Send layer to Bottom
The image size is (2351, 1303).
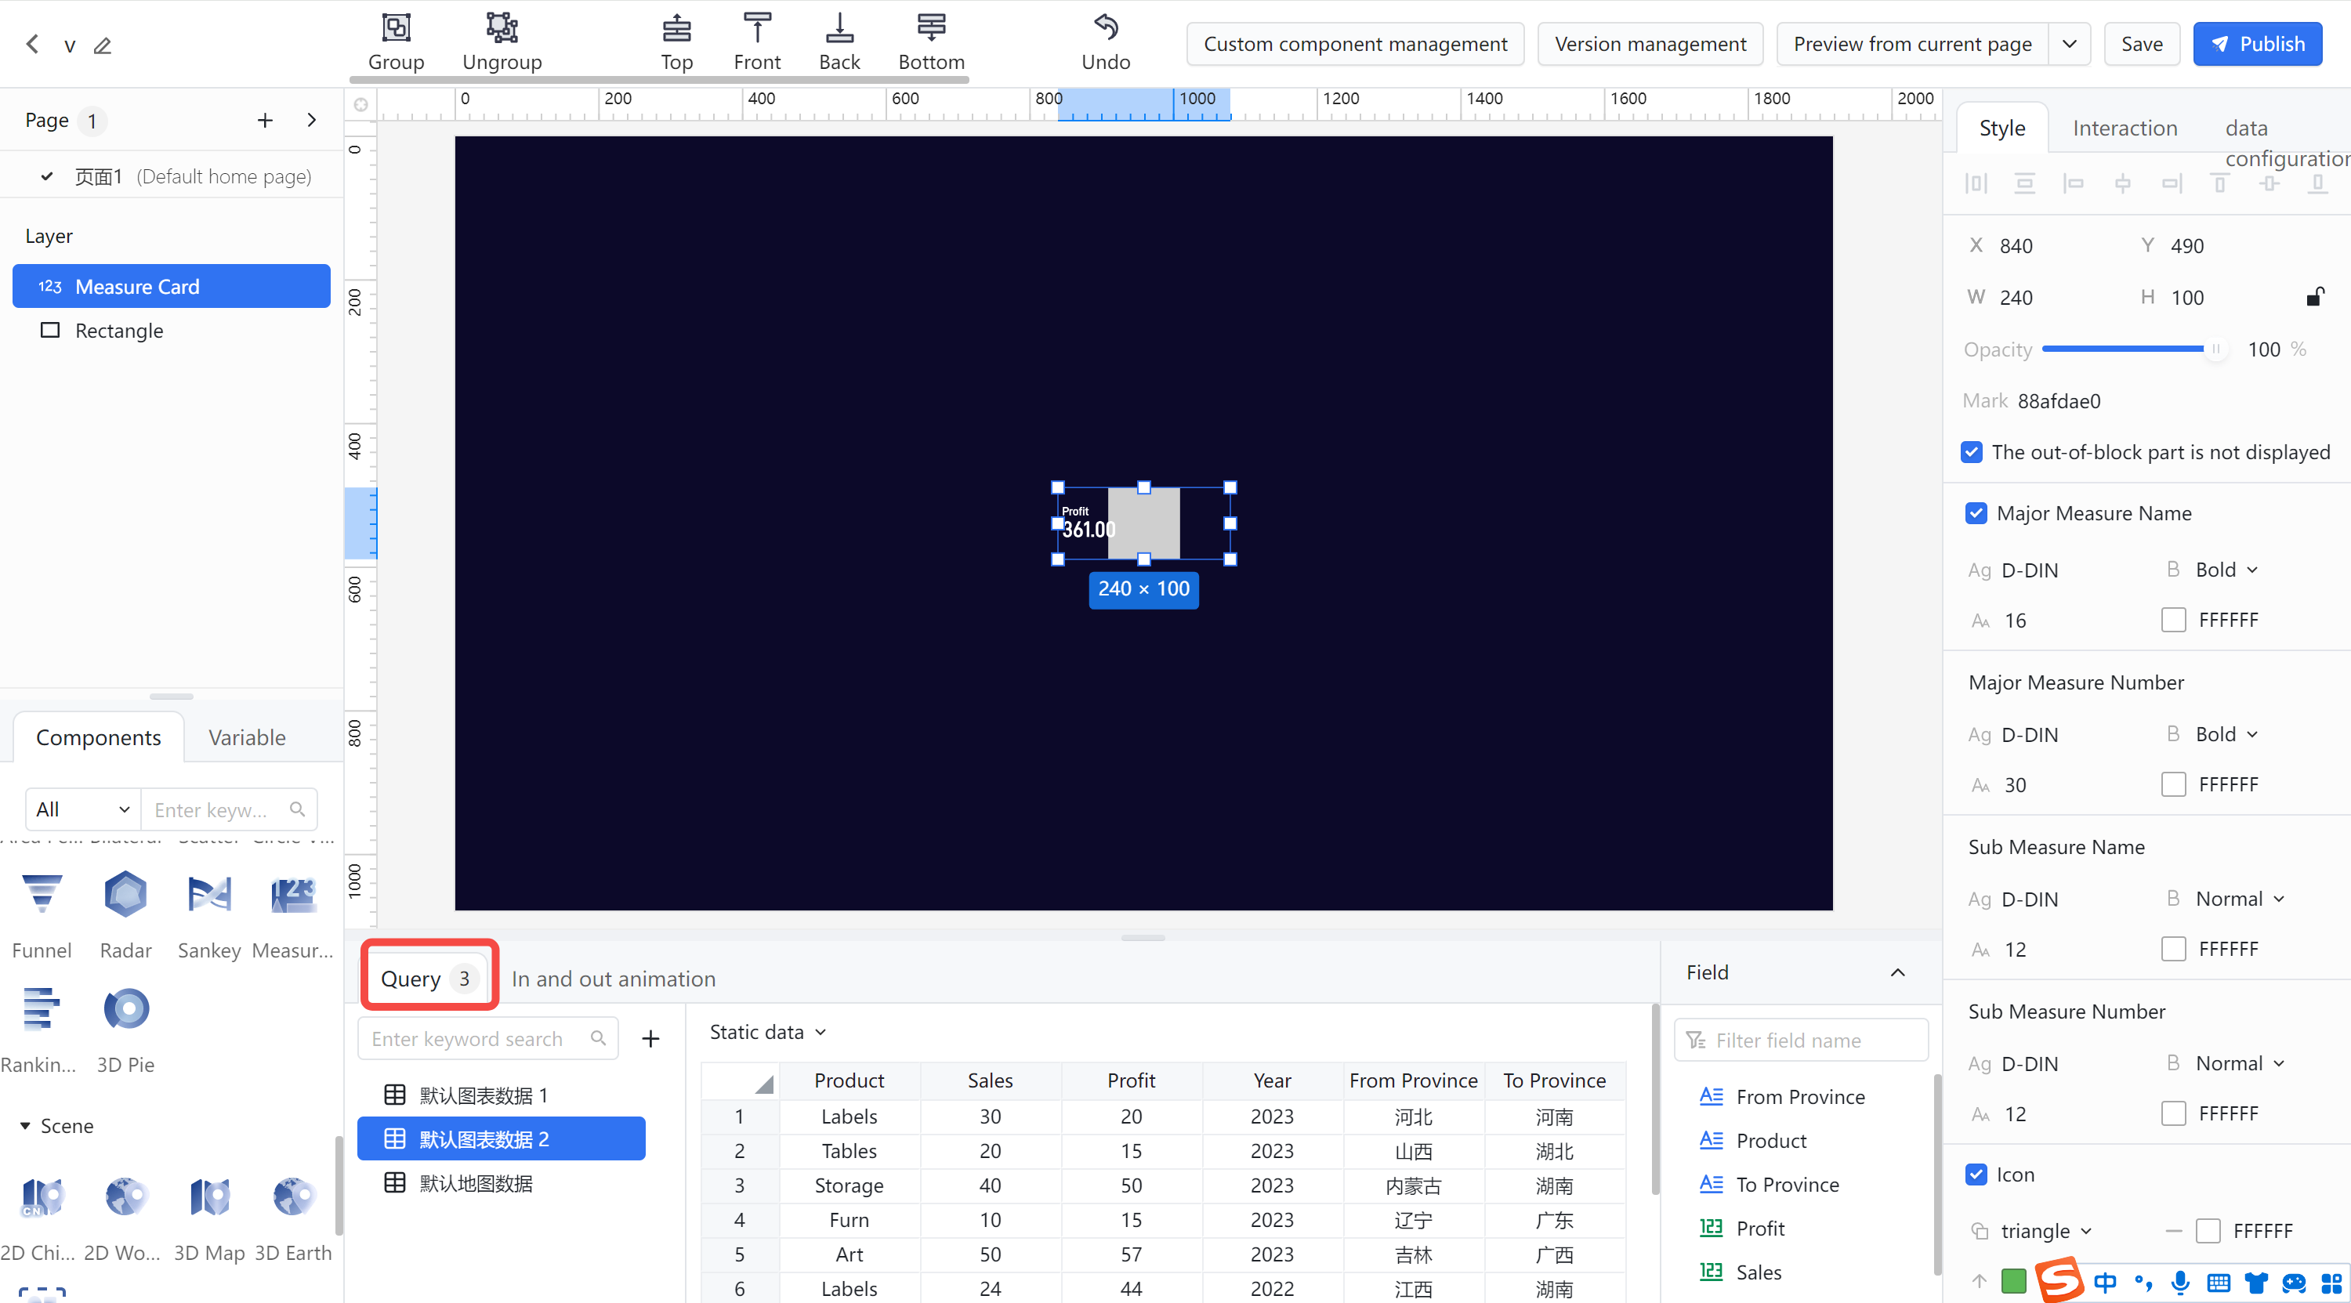click(931, 42)
